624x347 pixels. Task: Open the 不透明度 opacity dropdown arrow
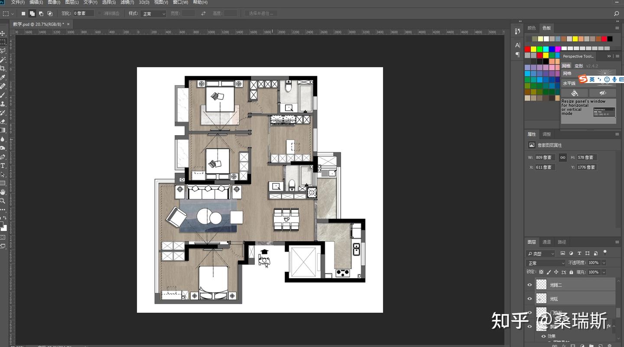(x=604, y=263)
